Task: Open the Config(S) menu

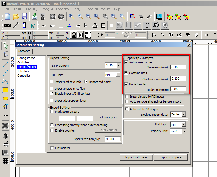Action: point(47,9)
